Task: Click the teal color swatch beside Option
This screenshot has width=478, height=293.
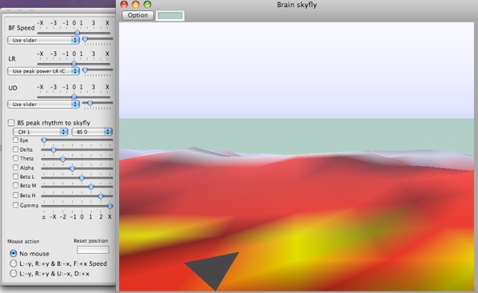Action: pyautogui.click(x=170, y=15)
